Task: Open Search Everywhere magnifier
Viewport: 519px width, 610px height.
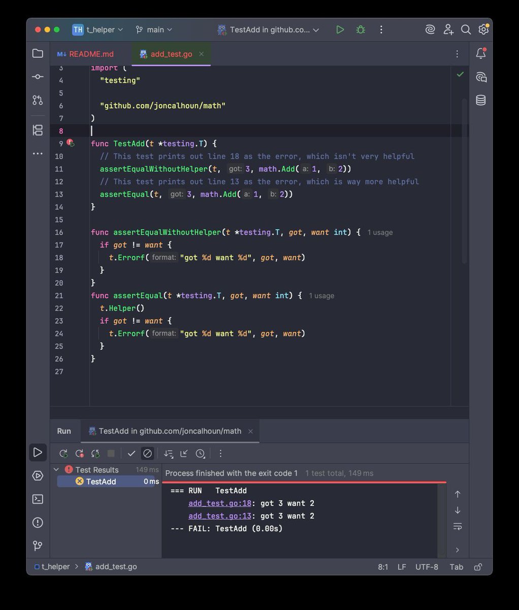Action: [x=466, y=29]
